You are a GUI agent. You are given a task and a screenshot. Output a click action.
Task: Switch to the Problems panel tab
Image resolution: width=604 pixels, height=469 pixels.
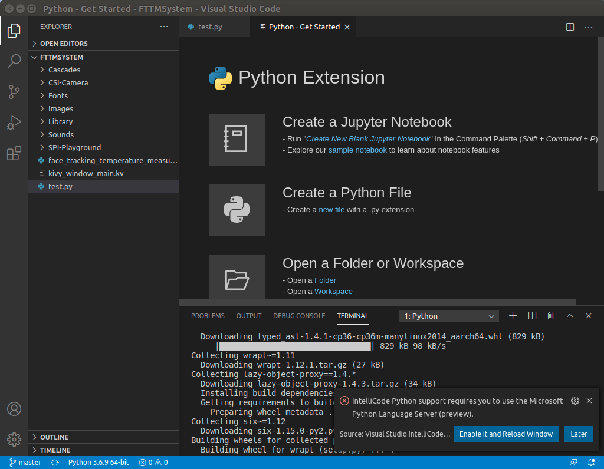tap(208, 316)
